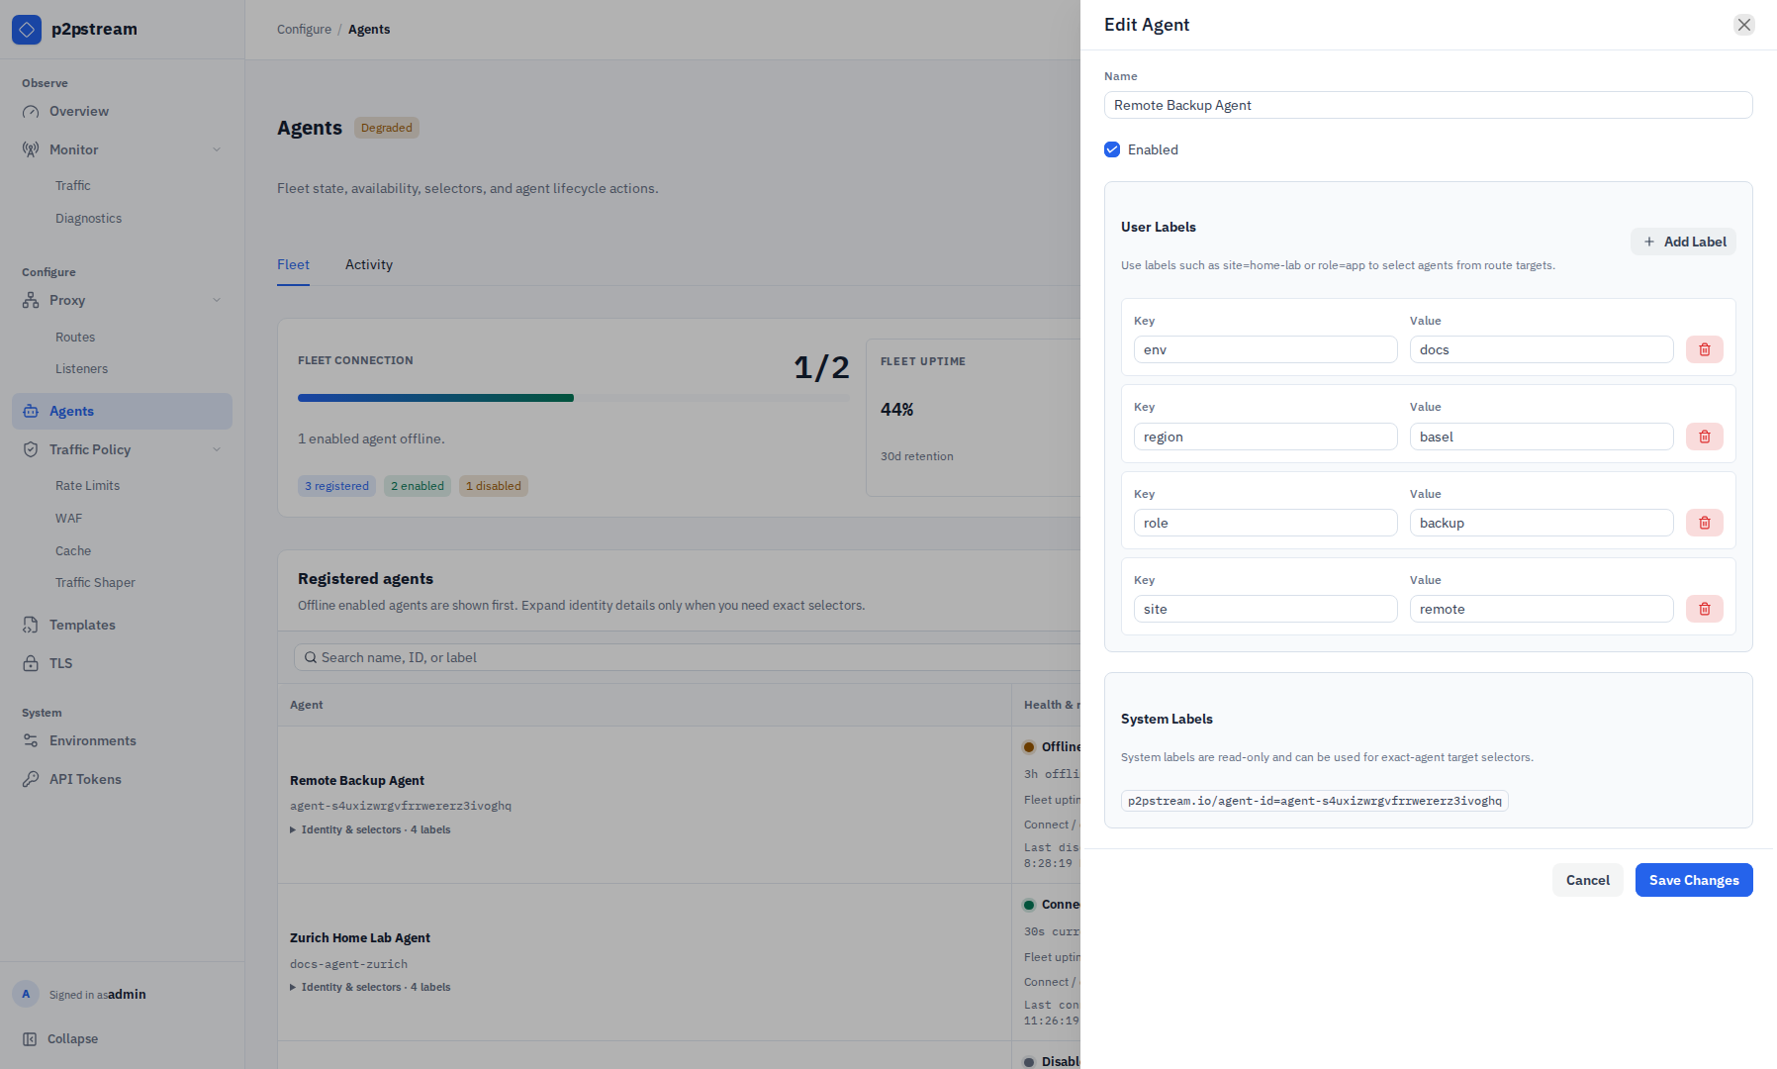Open WAF page
The image size is (1777, 1069).
(x=68, y=518)
